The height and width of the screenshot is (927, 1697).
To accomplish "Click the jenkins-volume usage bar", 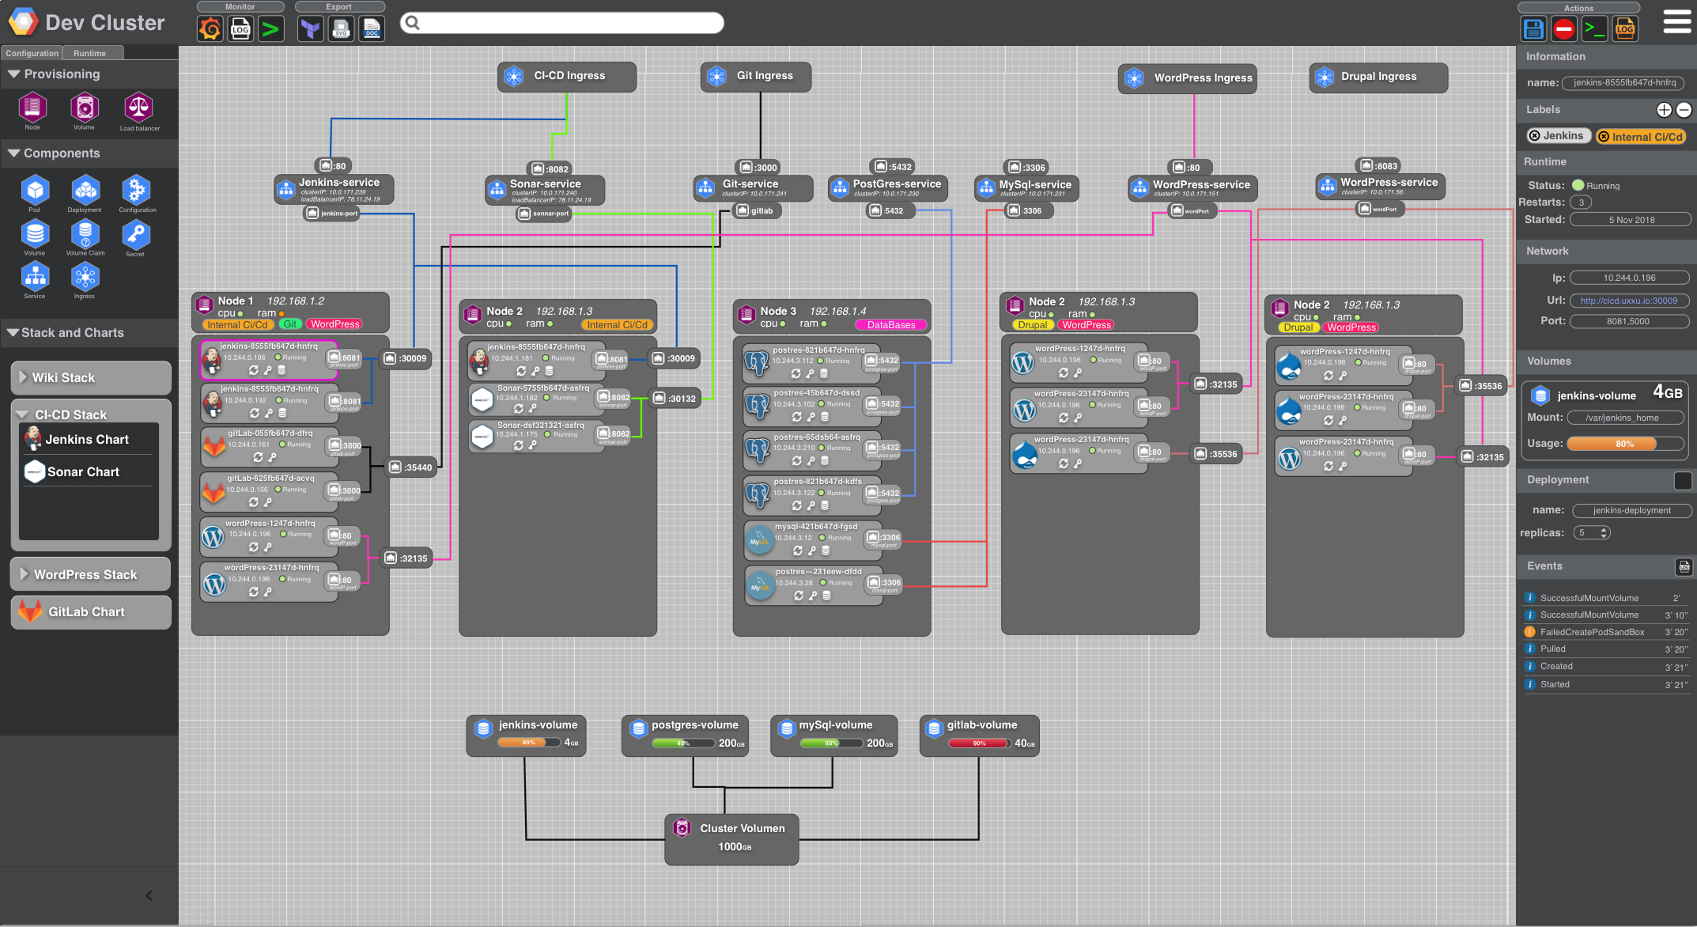I will 1624,444.
